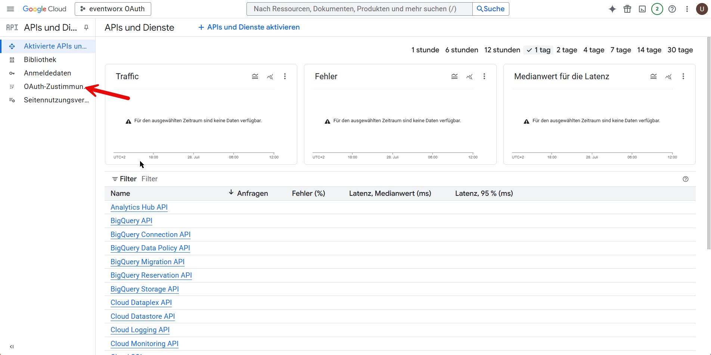The height and width of the screenshot is (355, 711).
Task: Toggle legend in the Latenz chart
Action: click(653, 76)
